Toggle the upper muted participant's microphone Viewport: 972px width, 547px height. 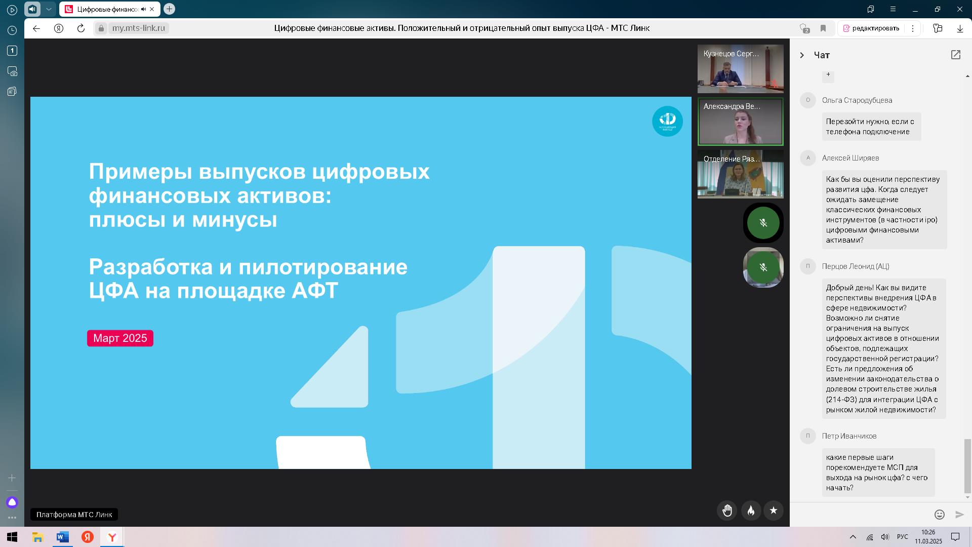point(763,223)
